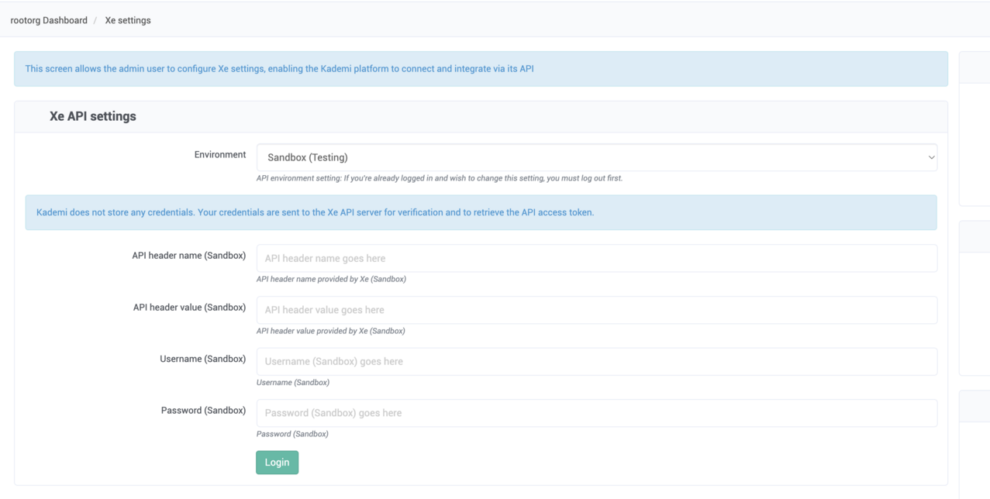Click the notice that Kademi stores no credentials

(x=481, y=212)
